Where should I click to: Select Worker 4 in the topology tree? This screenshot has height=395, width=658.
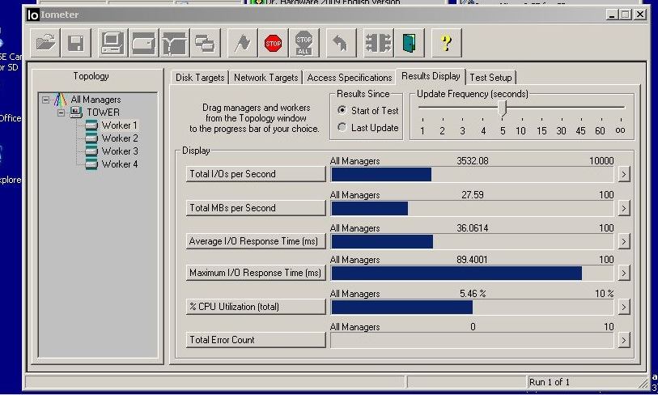click(x=120, y=164)
